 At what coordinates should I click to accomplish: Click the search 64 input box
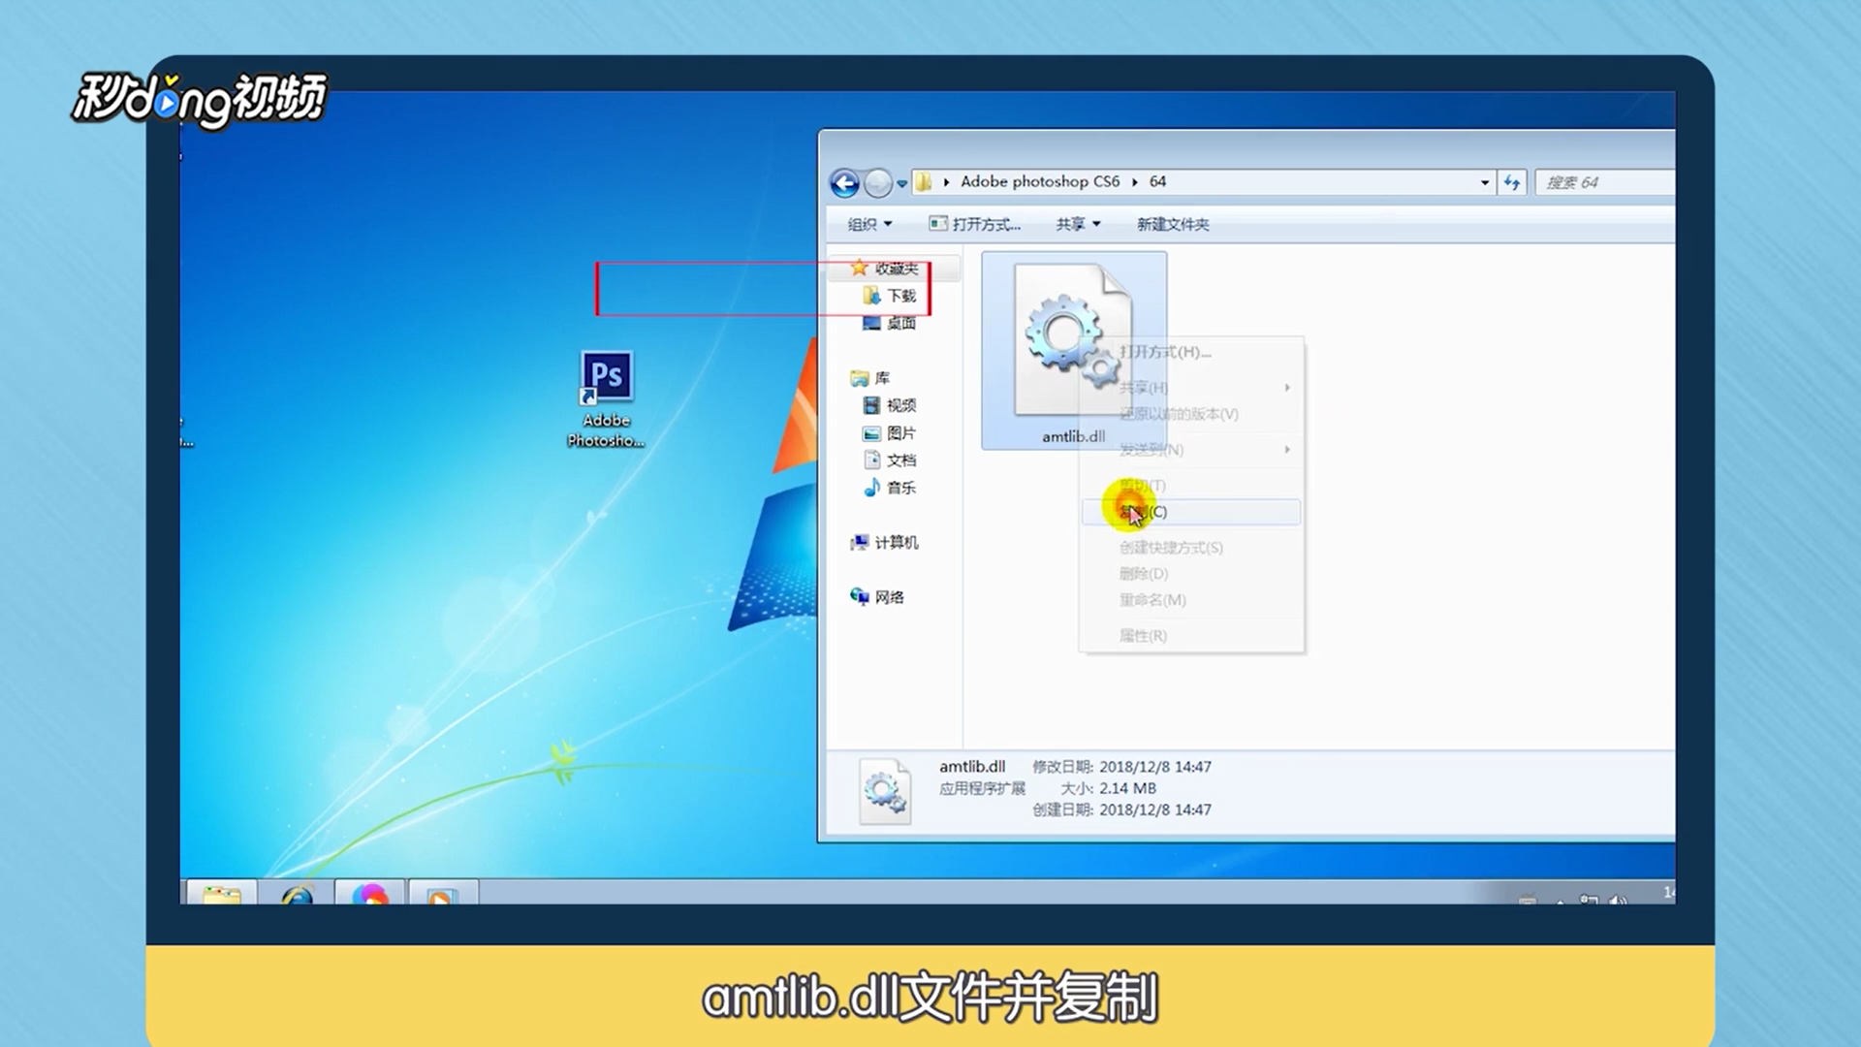1605,182
